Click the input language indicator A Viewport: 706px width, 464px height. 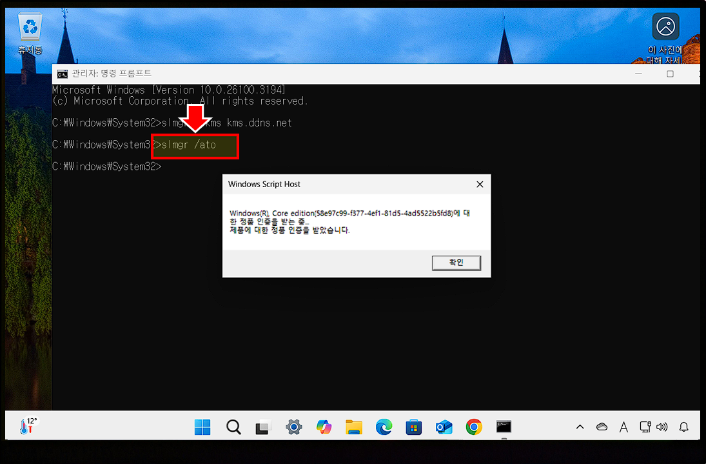(623, 427)
